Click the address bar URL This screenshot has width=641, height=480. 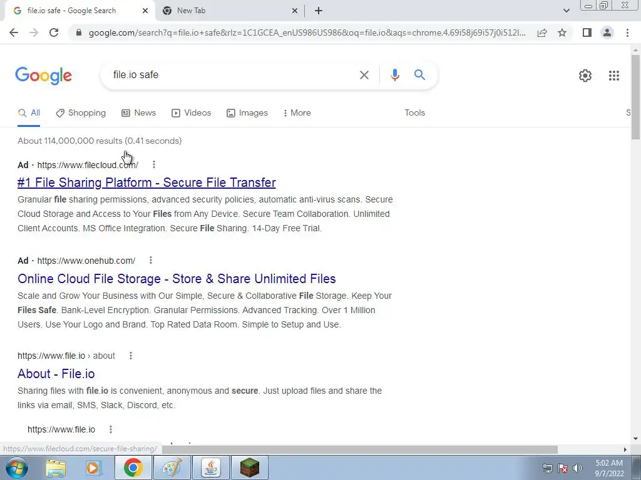click(x=307, y=32)
